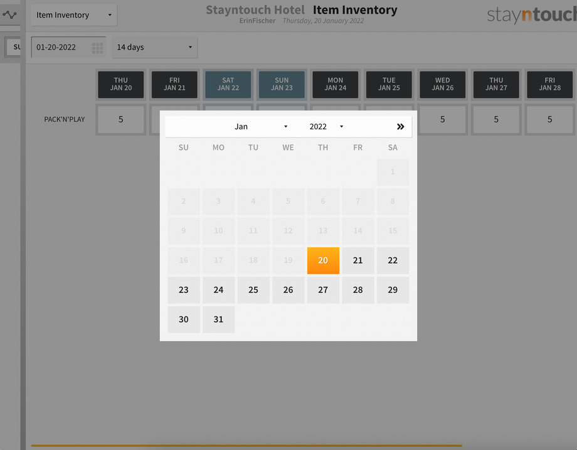Select highlighted date 20 in calendar
The width and height of the screenshot is (577, 450).
[323, 260]
